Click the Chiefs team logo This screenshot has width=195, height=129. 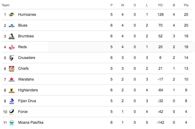point(12,69)
